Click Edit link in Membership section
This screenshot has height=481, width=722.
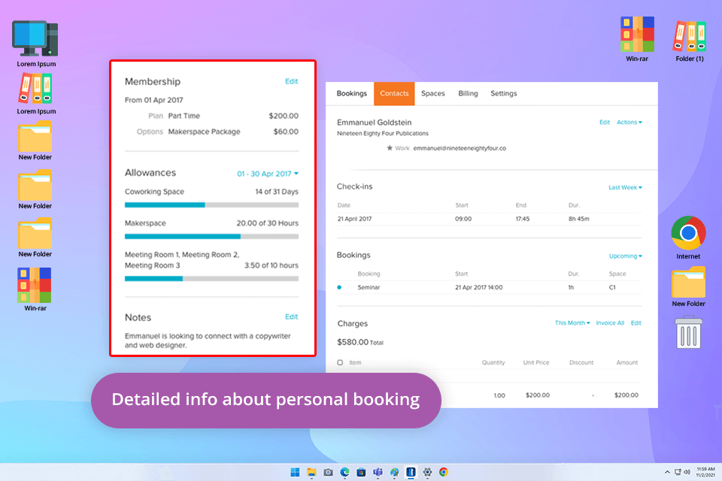coord(292,81)
